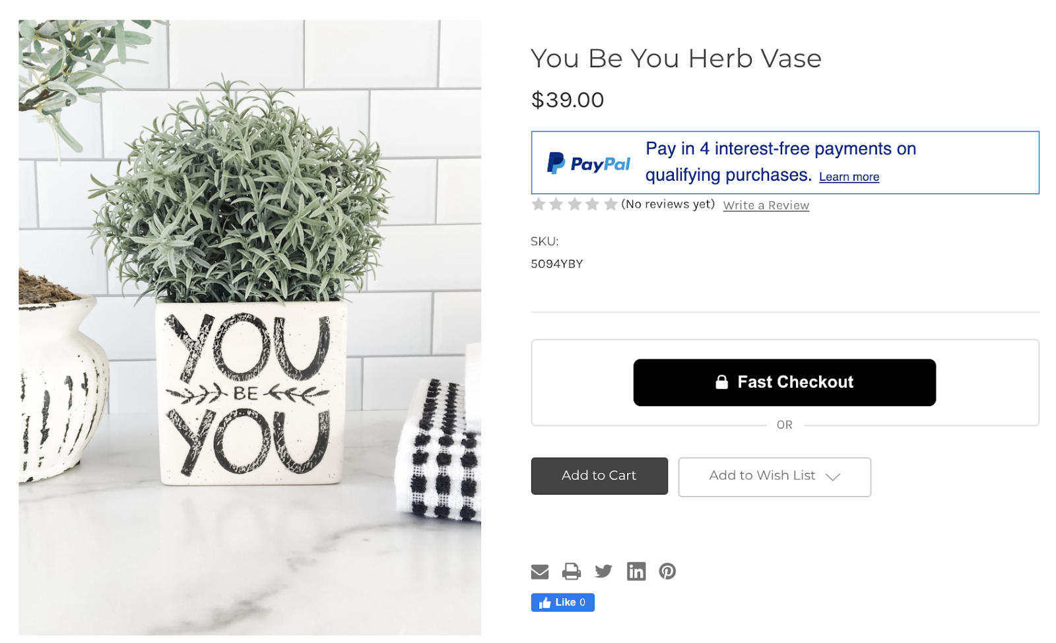Click the Write a Review link

(x=766, y=205)
